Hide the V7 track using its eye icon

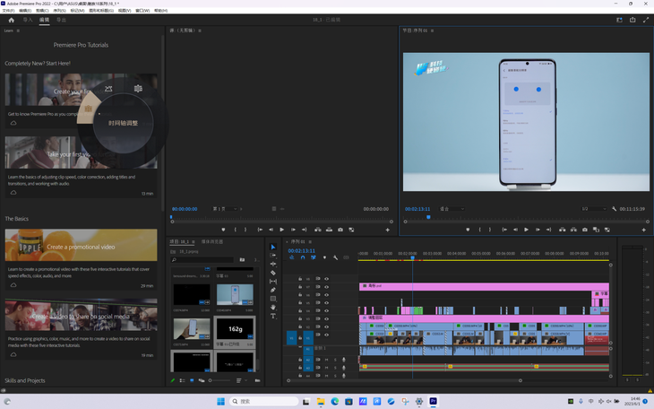(x=327, y=287)
